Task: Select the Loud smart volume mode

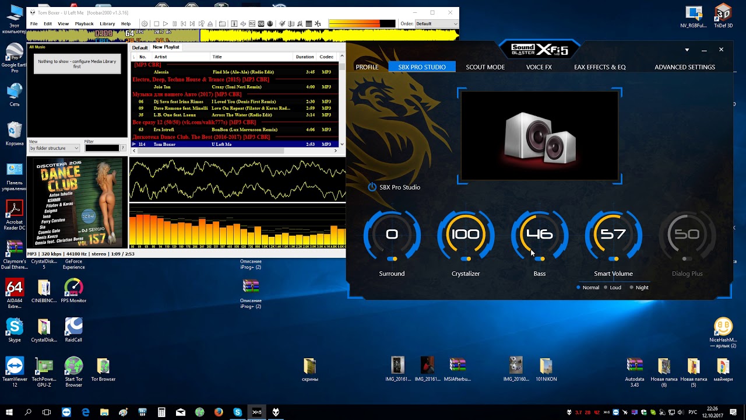Action: pos(612,288)
